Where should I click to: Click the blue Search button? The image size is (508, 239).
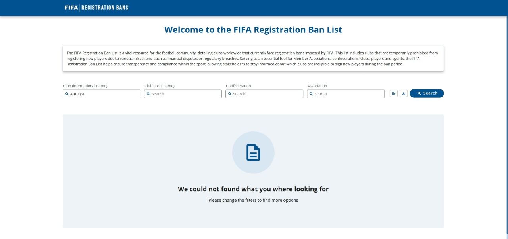pos(427,93)
